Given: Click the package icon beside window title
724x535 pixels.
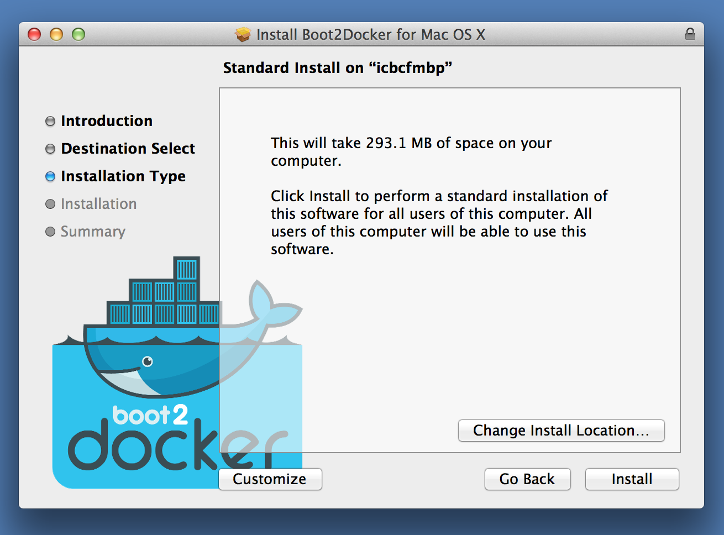Looking at the screenshot, I should point(243,34).
